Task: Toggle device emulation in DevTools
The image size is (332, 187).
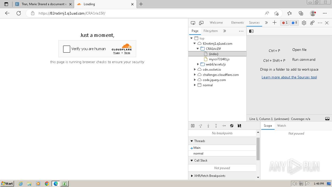Action: (x=201, y=23)
